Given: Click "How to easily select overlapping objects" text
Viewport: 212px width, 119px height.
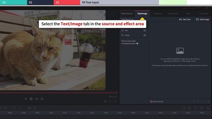Looking at the screenshot, I should click(x=129, y=42).
